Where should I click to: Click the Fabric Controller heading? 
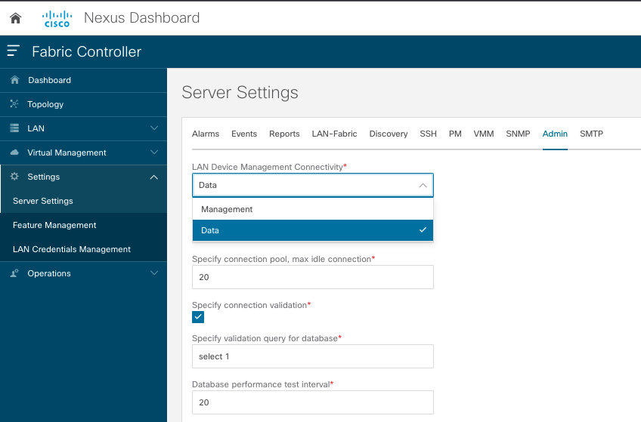87,52
